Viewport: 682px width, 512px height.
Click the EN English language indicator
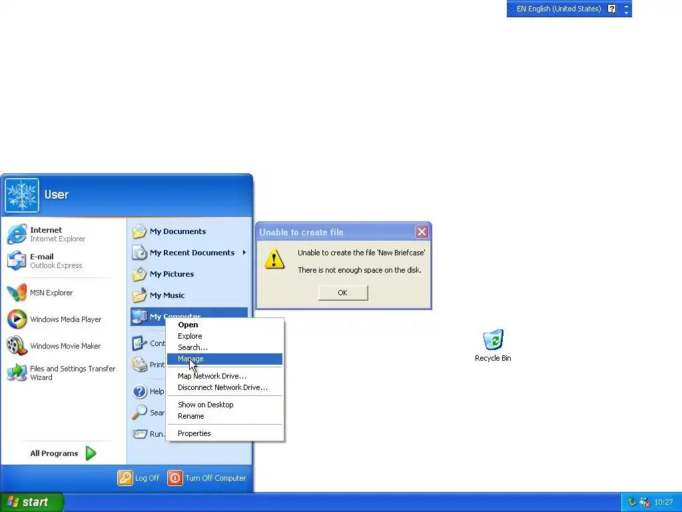click(x=559, y=9)
